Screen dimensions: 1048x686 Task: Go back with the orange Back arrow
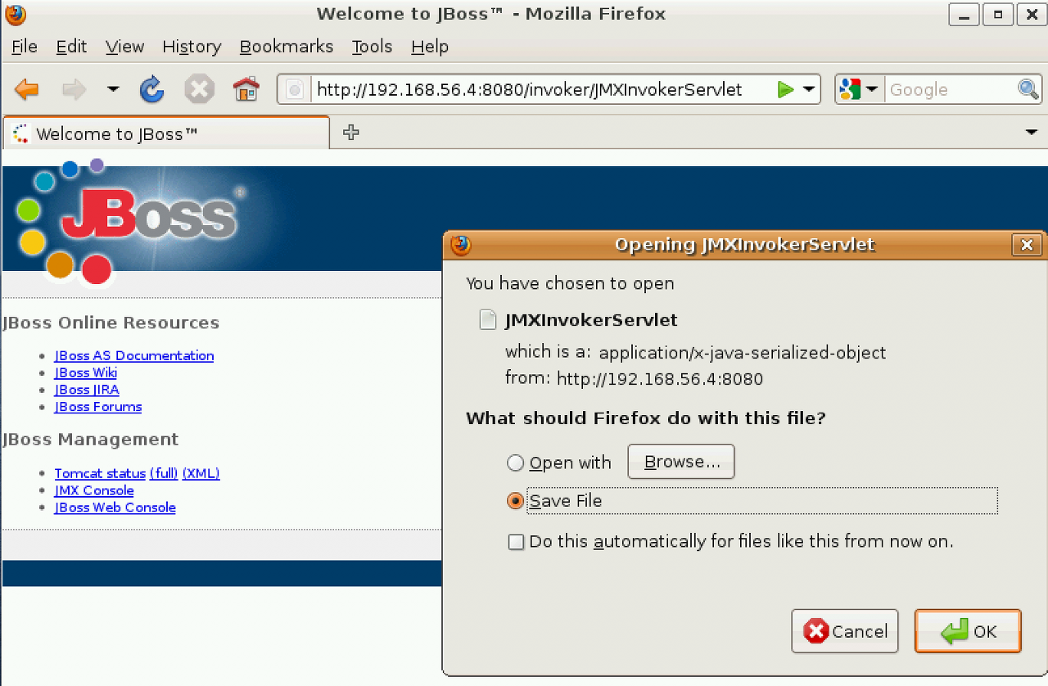pyautogui.click(x=27, y=89)
